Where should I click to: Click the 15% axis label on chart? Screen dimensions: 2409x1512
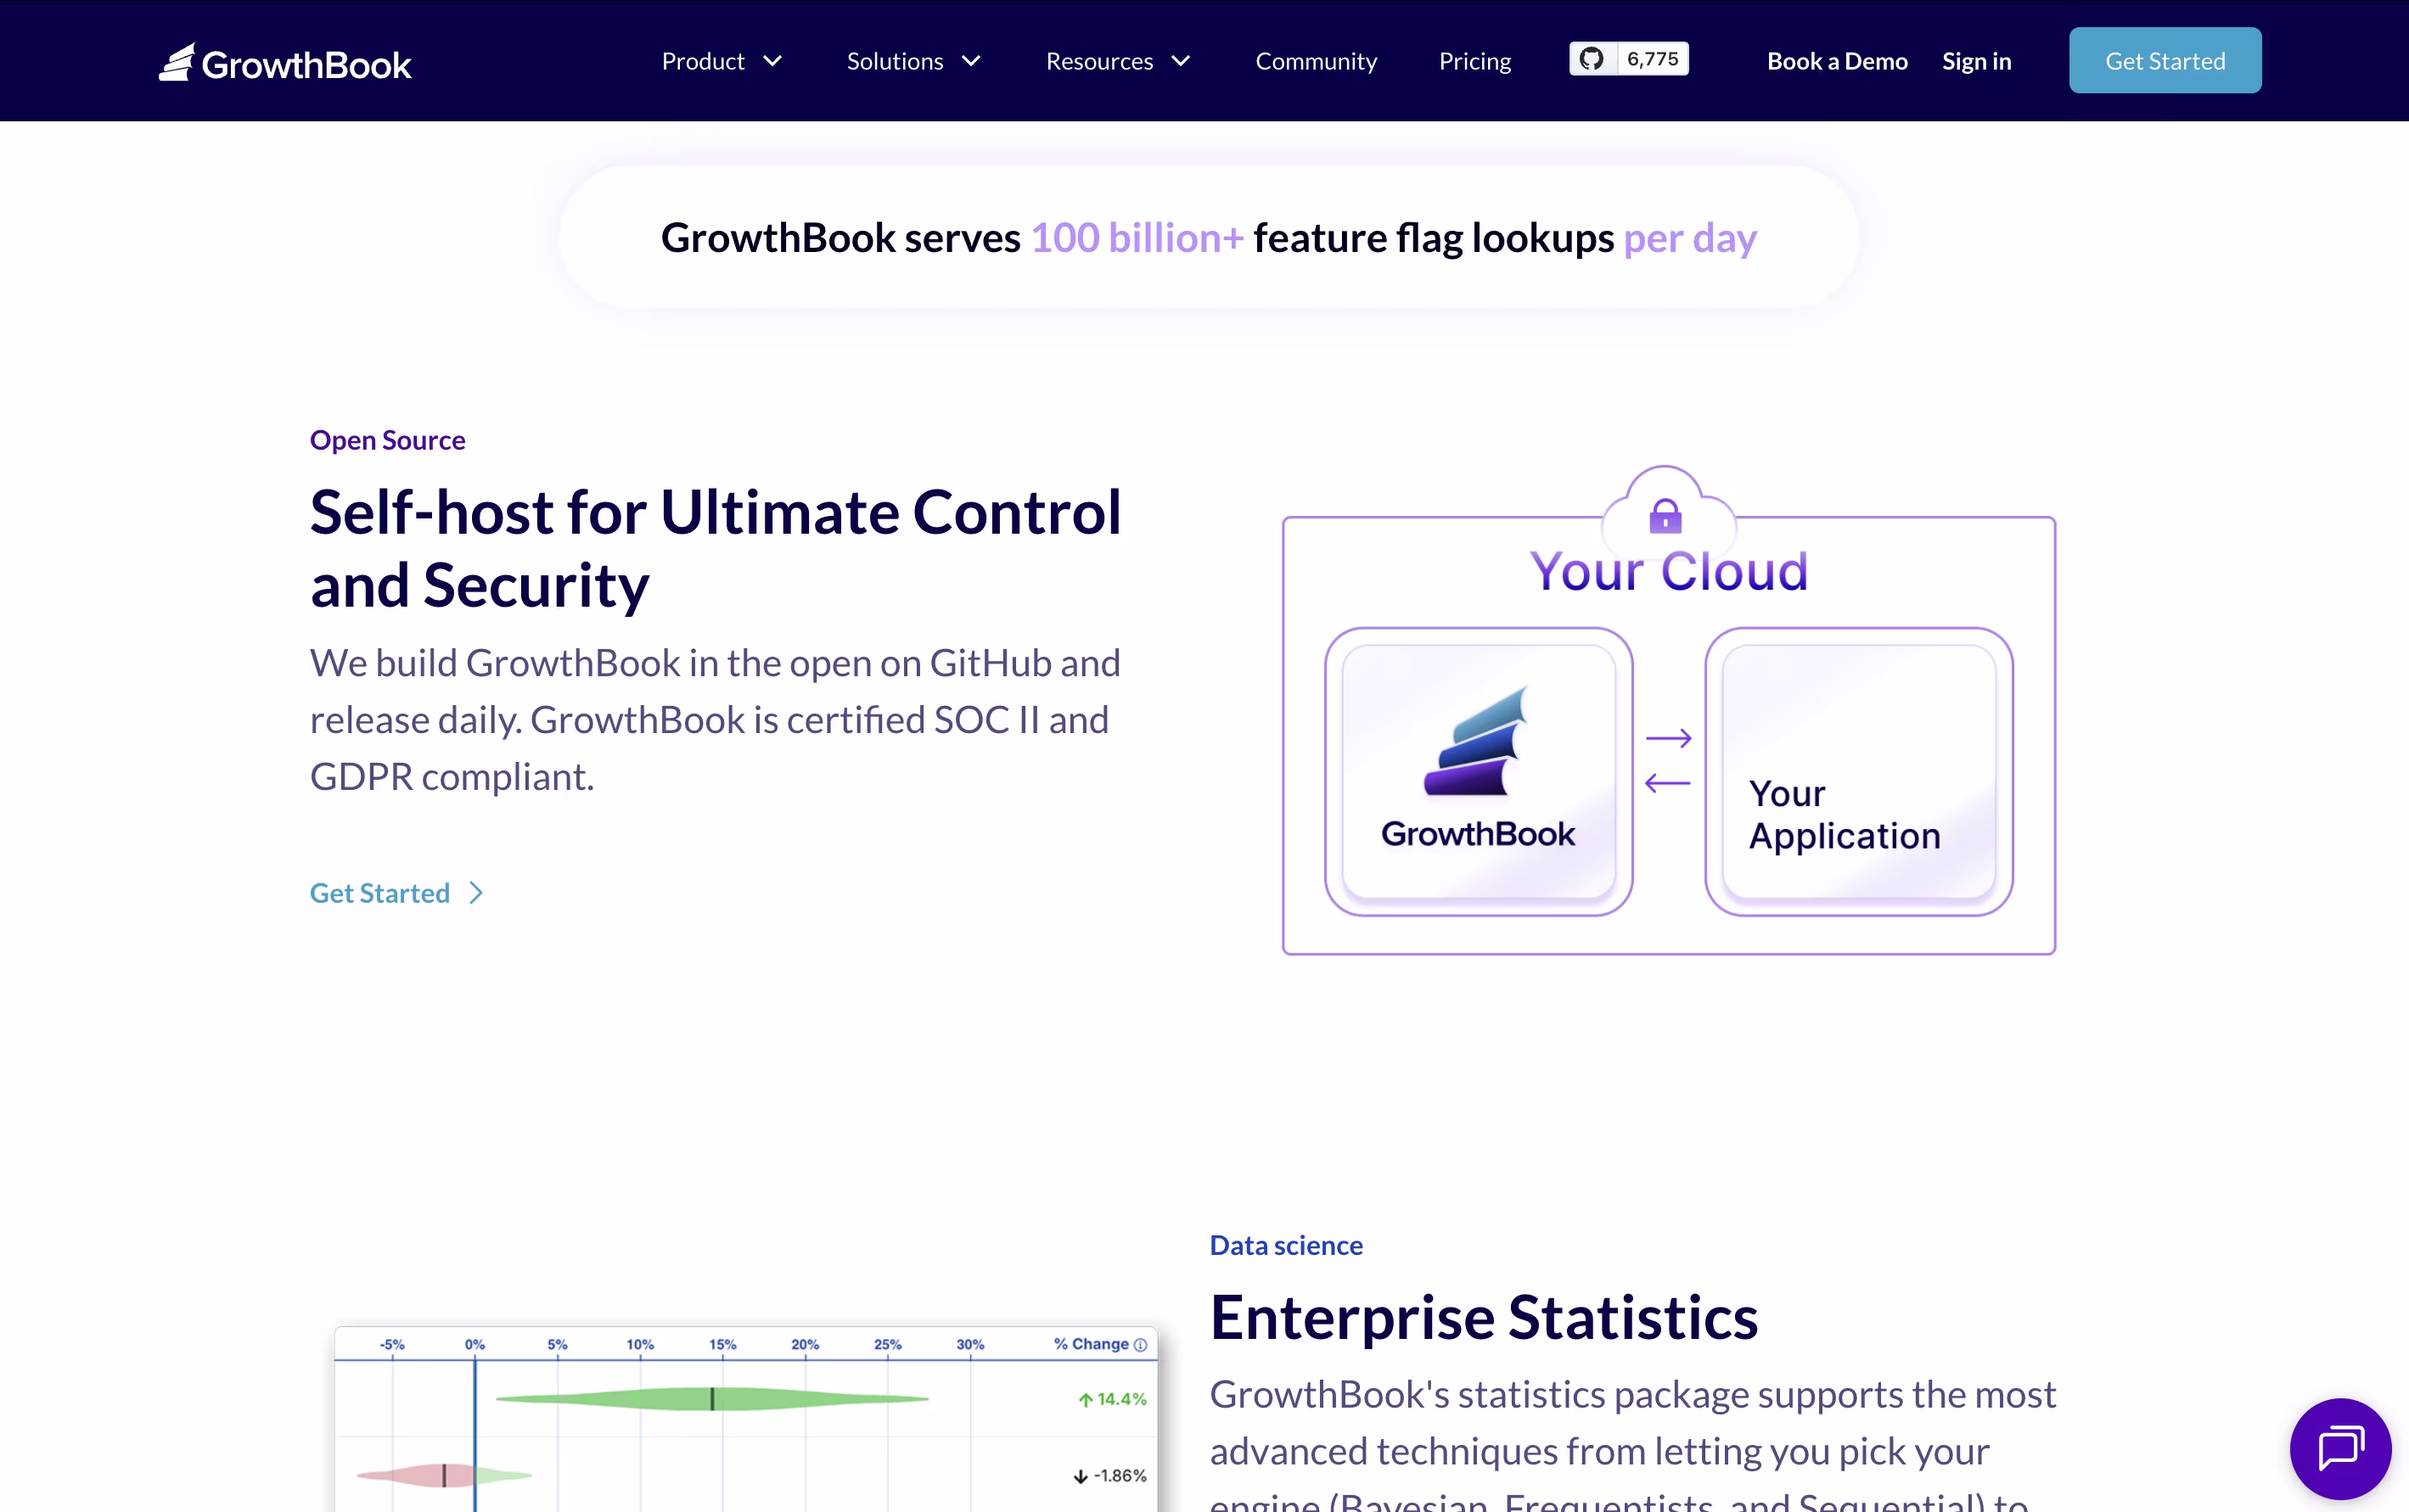[x=722, y=1345]
